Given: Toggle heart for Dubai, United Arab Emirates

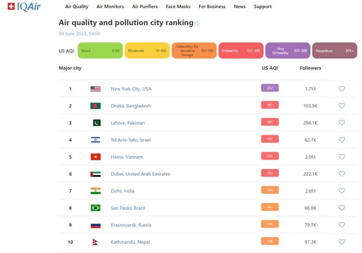Looking at the screenshot, I should tap(342, 174).
